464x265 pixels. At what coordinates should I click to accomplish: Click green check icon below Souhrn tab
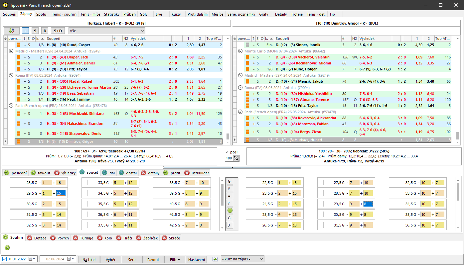(x=7, y=248)
